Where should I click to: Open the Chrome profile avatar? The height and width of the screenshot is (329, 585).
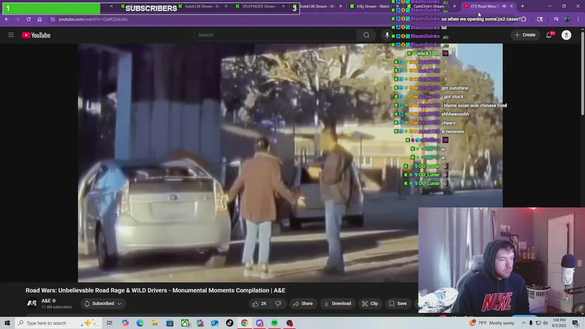[567, 19]
